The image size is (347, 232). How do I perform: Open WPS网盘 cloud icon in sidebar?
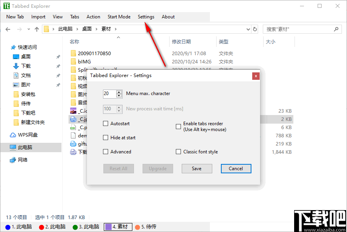tap(13, 135)
